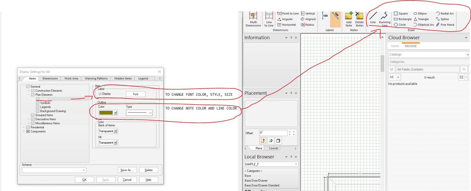Click the olive Outline color swatch

106,113
